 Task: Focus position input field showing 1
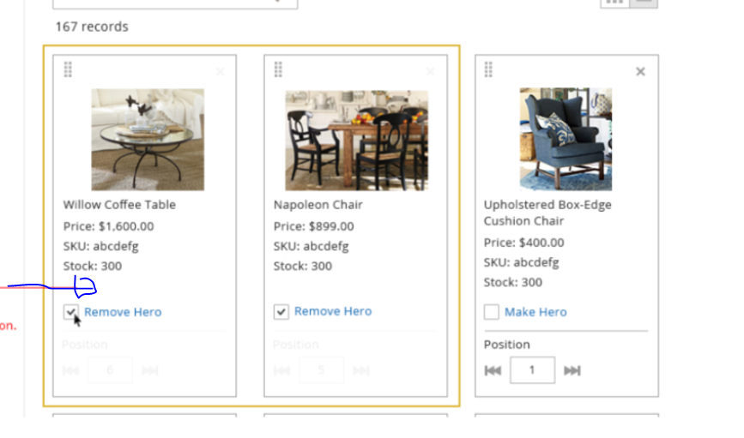[x=532, y=370]
